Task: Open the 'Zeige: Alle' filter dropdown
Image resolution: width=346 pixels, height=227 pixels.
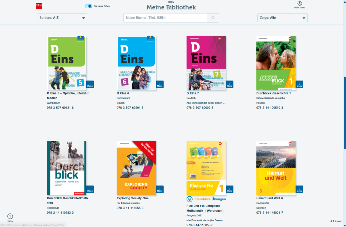Action: 282,18
